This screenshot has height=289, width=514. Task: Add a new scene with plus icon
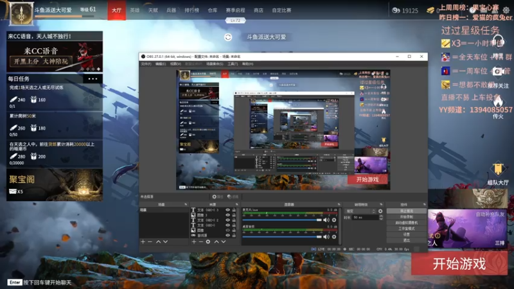point(143,242)
